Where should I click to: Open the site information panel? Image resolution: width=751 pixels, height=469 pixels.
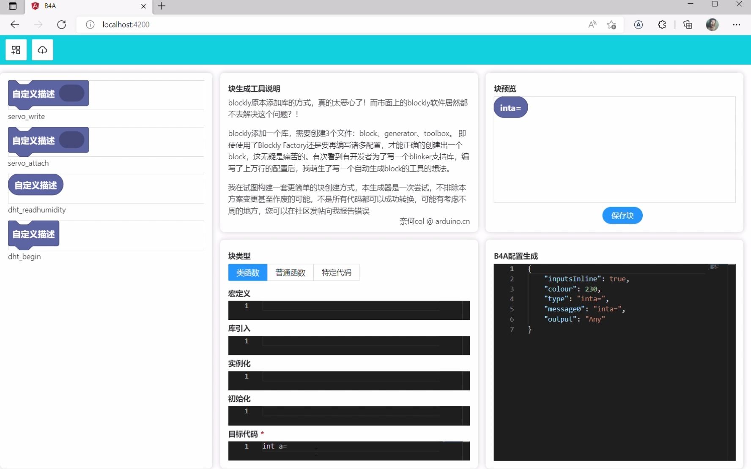click(90, 25)
